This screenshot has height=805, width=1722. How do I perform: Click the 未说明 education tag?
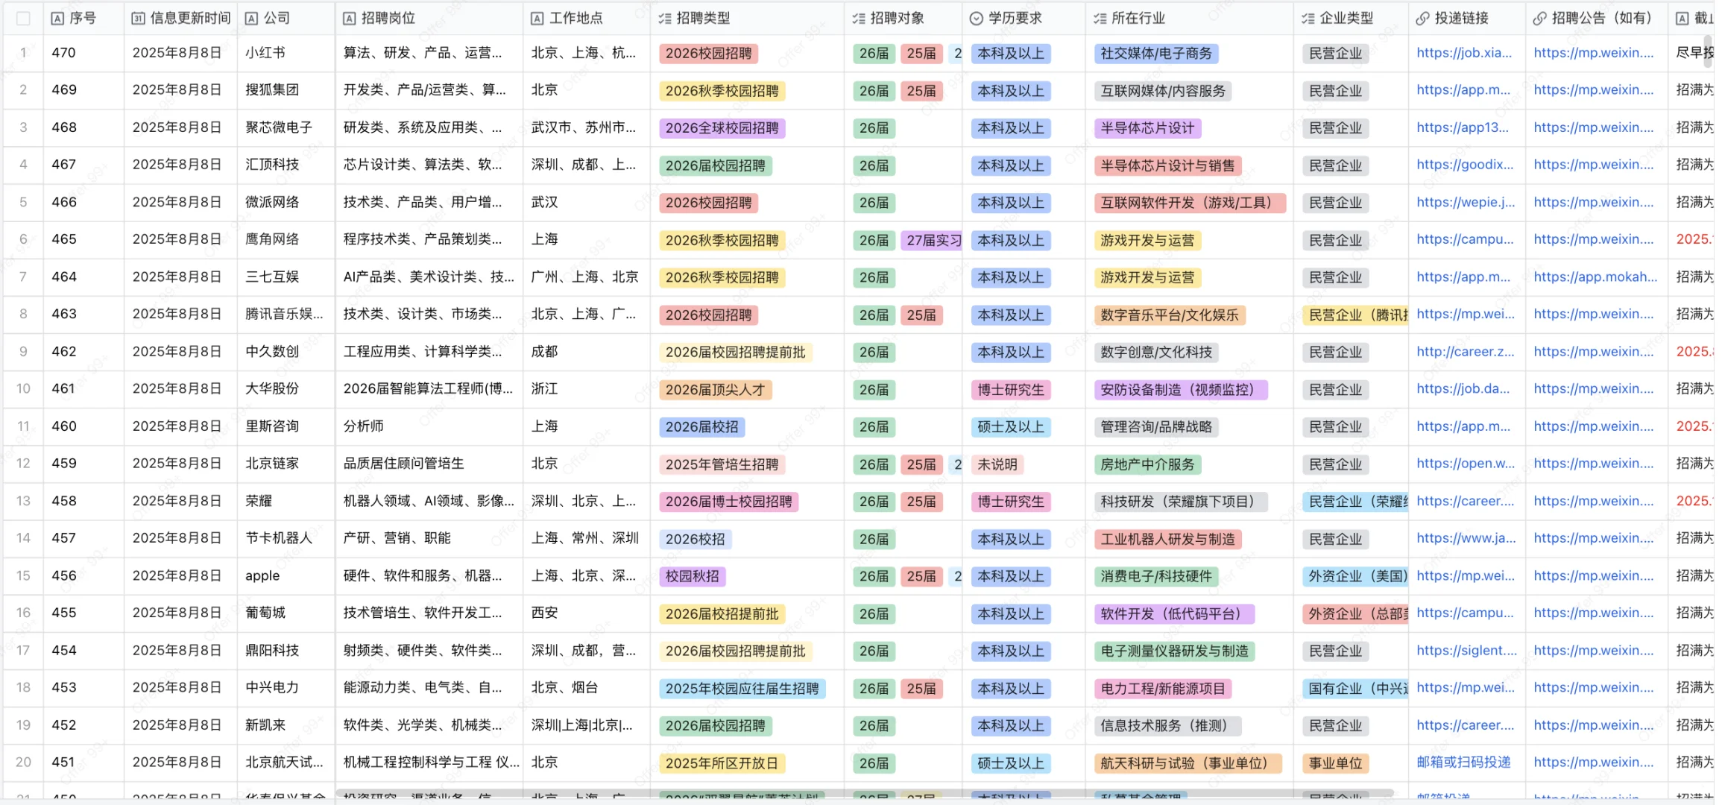click(997, 464)
